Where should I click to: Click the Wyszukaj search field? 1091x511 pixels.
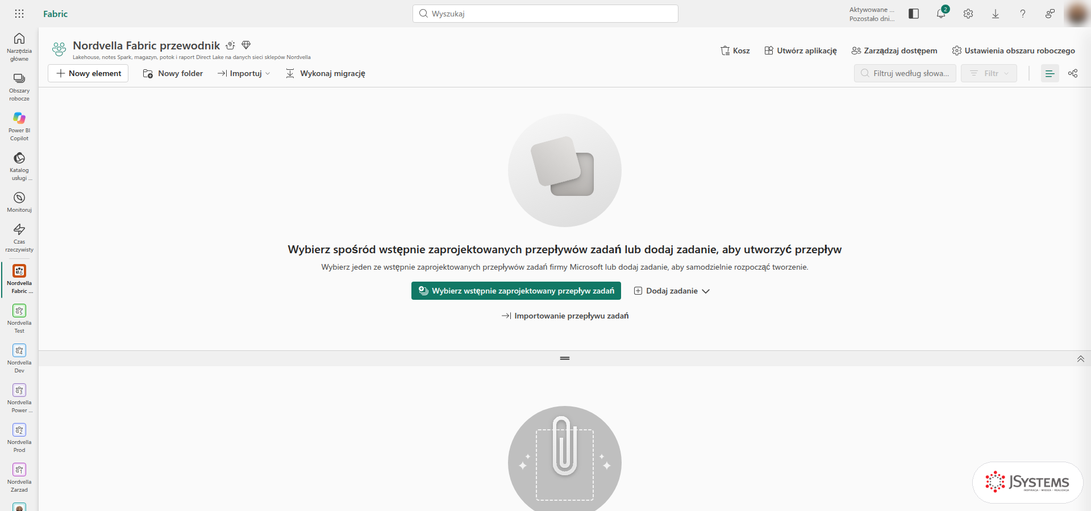click(545, 14)
